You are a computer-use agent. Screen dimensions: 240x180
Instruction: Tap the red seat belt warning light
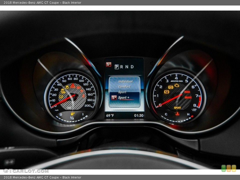[x=83, y=96]
